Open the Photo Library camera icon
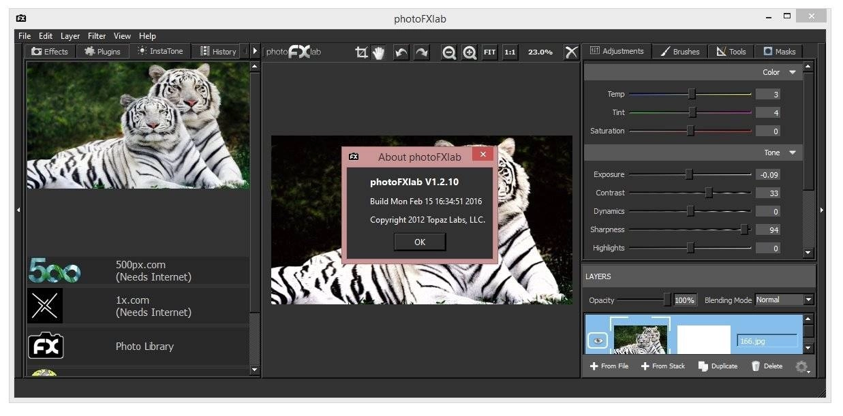 pos(46,346)
